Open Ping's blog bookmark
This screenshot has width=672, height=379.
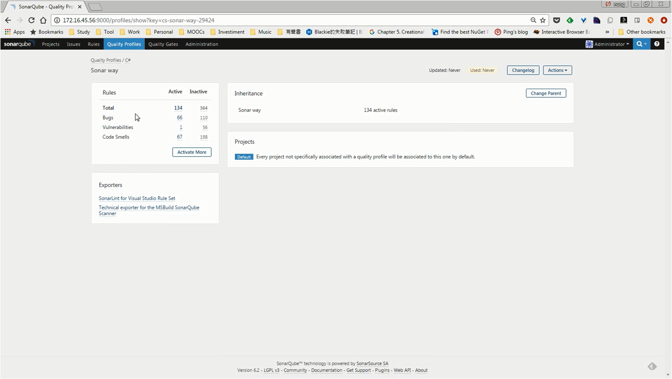(511, 32)
